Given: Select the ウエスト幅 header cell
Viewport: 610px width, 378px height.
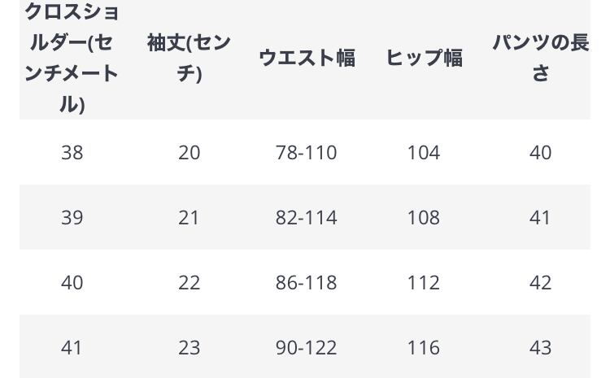Looking at the screenshot, I should coord(307,58).
